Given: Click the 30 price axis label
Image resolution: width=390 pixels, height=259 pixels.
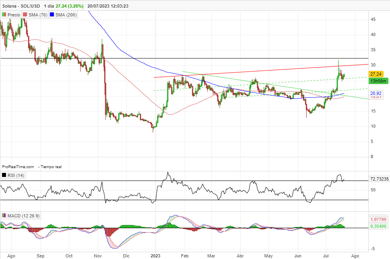Looking at the screenshot, I should coord(373,65).
